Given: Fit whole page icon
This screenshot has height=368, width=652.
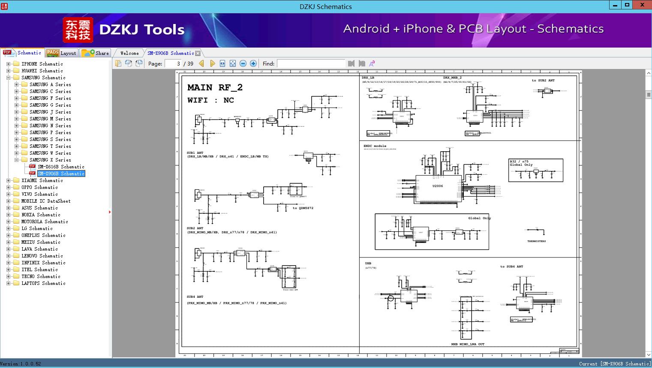Looking at the screenshot, I should (233, 63).
